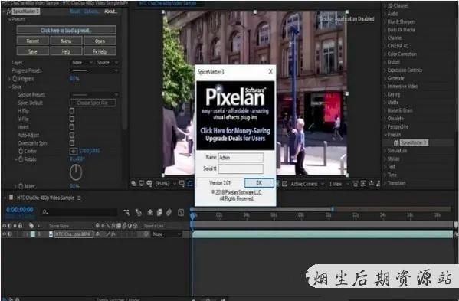Click the composition mini-flowchart icon
459x301 pixels.
[x=126, y=212]
